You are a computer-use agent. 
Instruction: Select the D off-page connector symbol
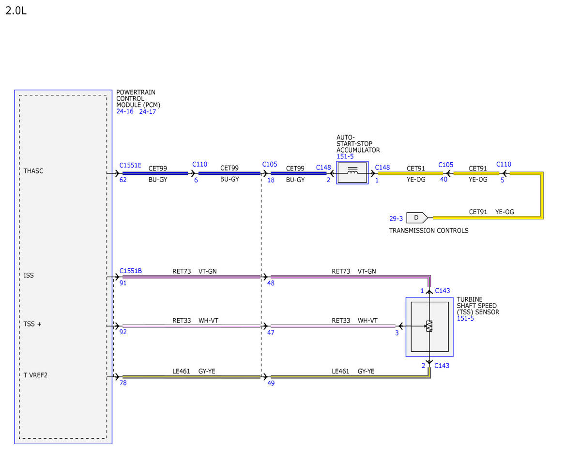[x=417, y=217]
